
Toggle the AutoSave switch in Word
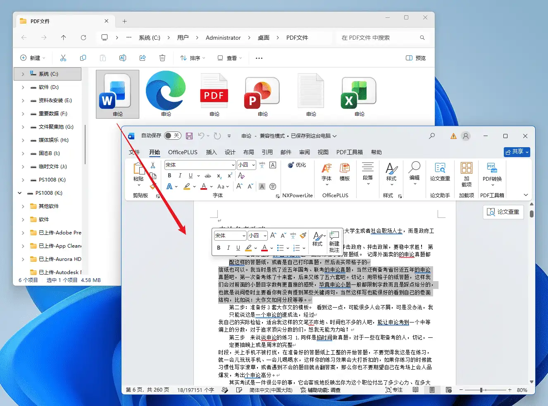pyautogui.click(x=172, y=136)
